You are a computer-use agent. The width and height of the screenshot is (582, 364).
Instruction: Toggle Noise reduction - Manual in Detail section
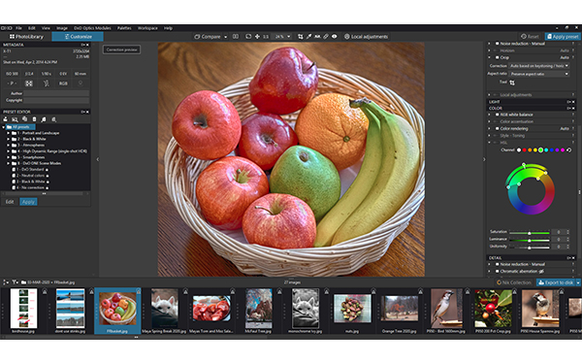point(497,264)
